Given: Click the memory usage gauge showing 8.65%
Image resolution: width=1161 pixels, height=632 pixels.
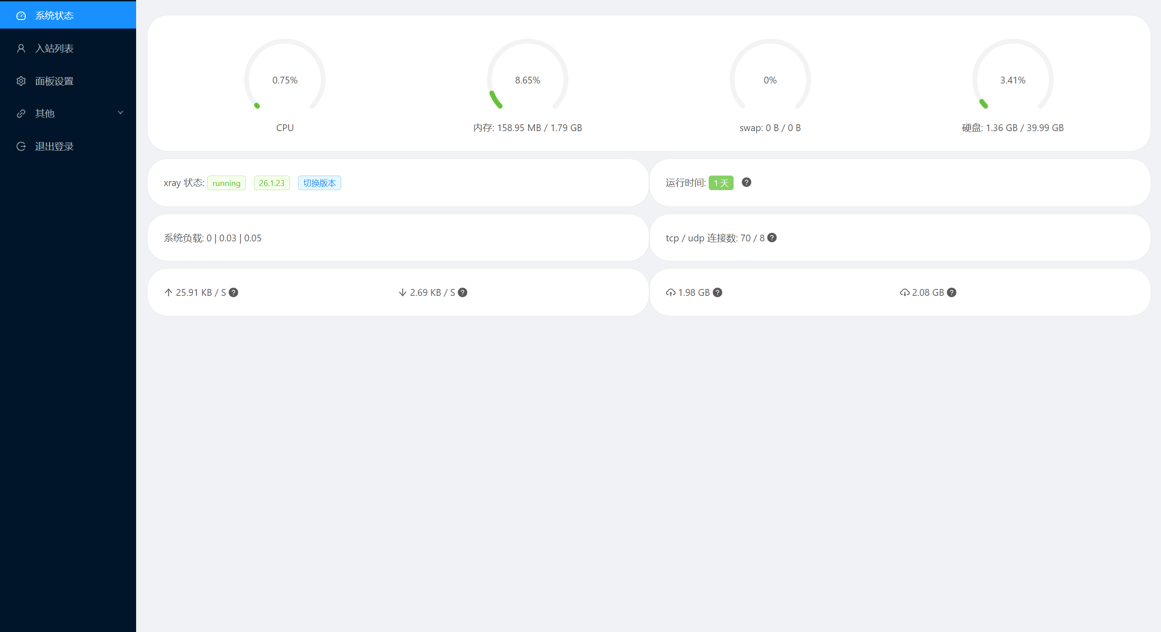Looking at the screenshot, I should (x=527, y=79).
